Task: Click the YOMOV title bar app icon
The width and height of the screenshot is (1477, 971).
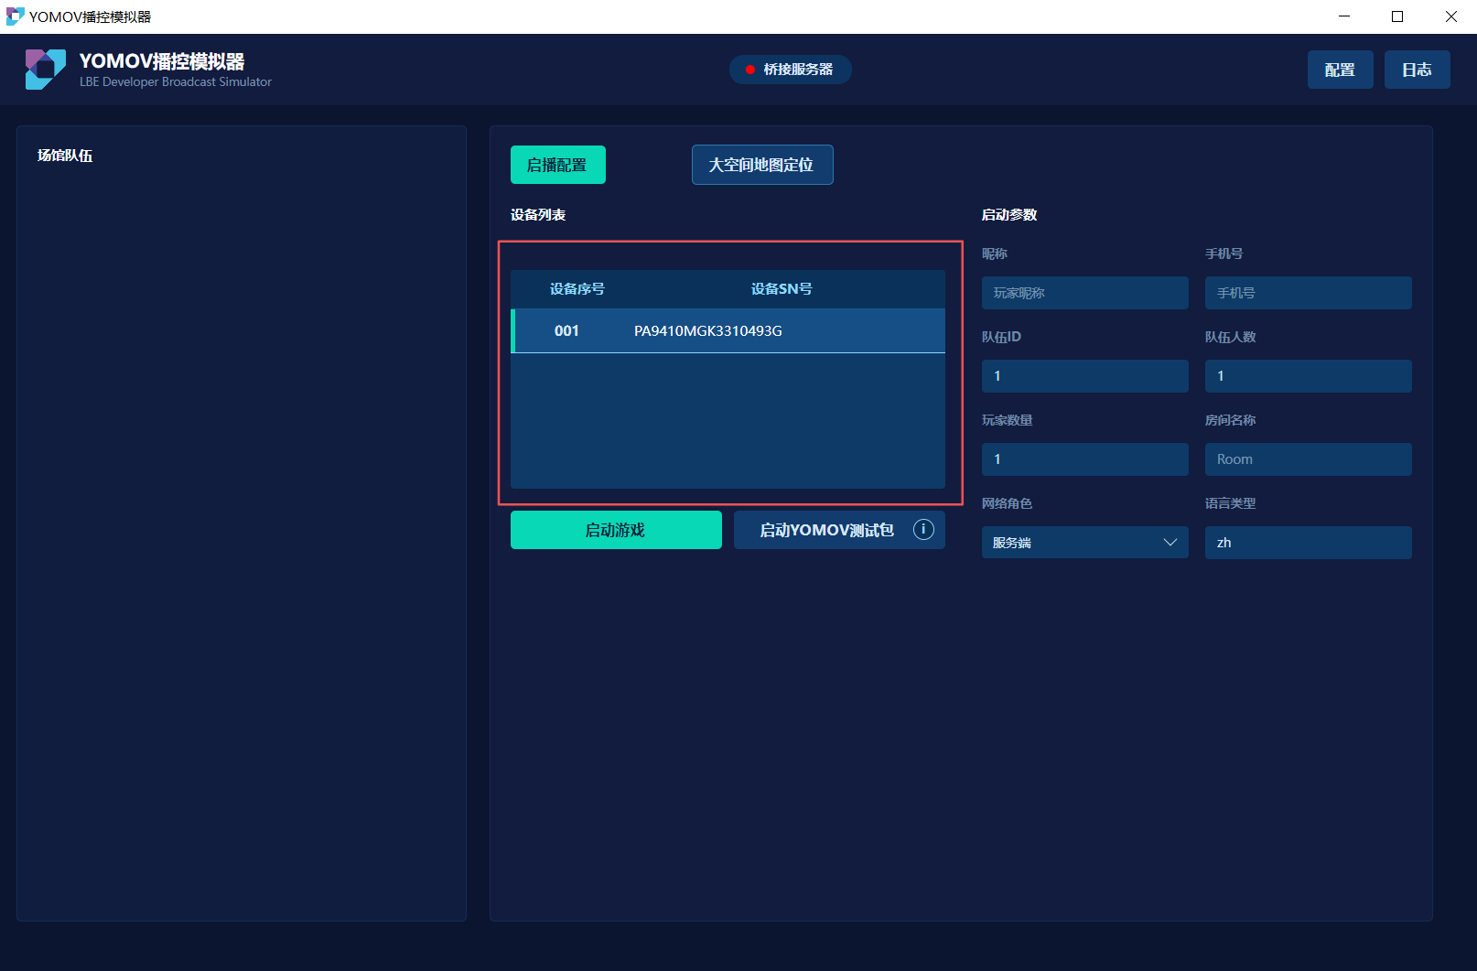Action: tap(15, 16)
